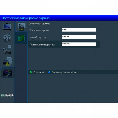The width and height of the screenshot is (118, 118).
Task: Click the green Сохранить button
Action: coord(31,72)
